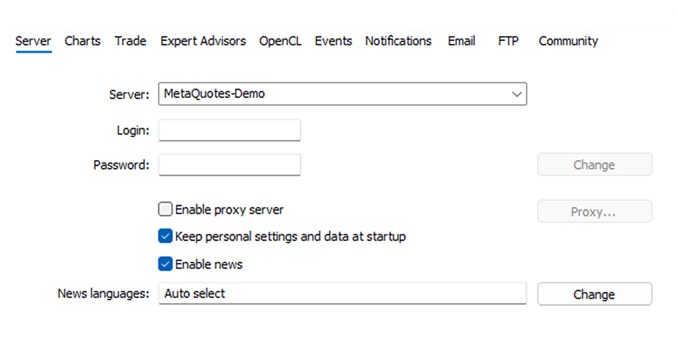Go to the Expert Advisors tab

tap(203, 41)
